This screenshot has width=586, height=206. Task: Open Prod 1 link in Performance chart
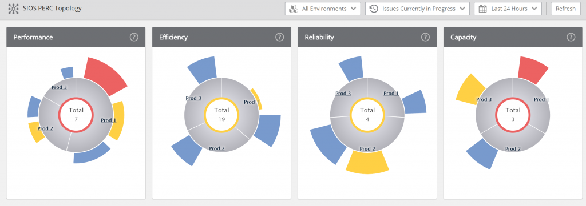tap(108, 120)
